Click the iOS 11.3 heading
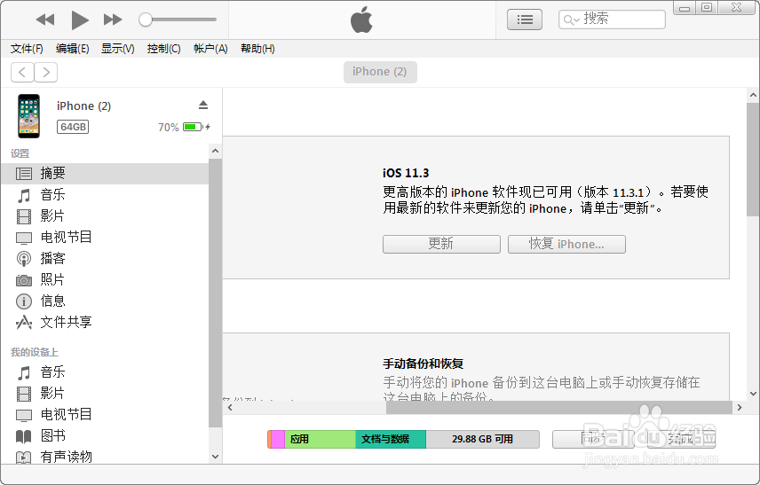 coord(406,173)
